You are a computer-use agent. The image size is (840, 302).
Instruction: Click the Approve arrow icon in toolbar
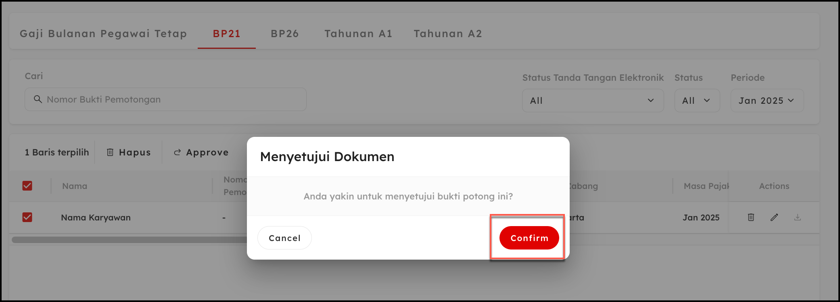tap(177, 152)
